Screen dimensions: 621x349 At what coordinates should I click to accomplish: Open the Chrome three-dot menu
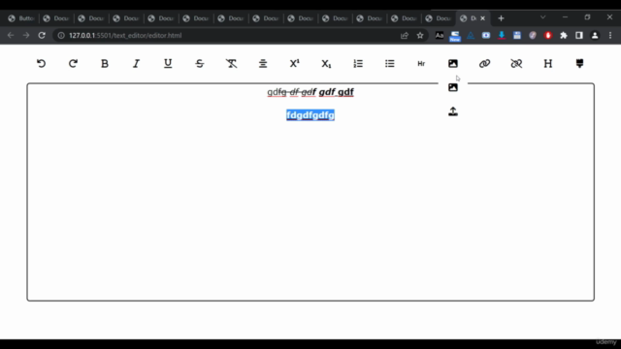click(x=610, y=35)
